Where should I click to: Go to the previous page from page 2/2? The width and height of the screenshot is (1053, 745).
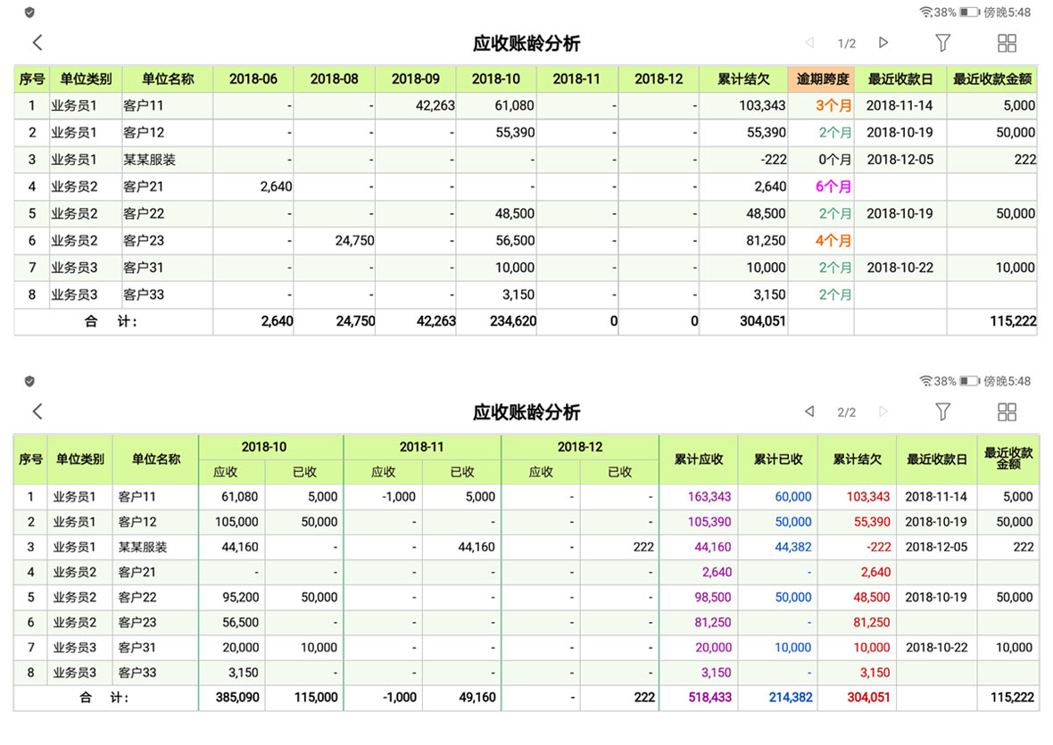(x=809, y=411)
